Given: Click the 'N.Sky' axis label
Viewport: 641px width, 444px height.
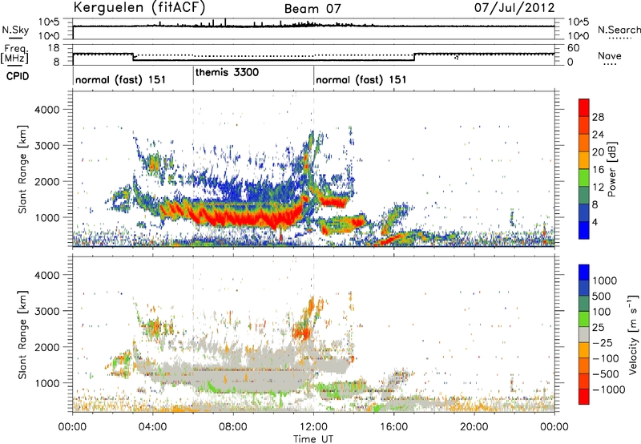Looking at the screenshot, I should click(15, 30).
